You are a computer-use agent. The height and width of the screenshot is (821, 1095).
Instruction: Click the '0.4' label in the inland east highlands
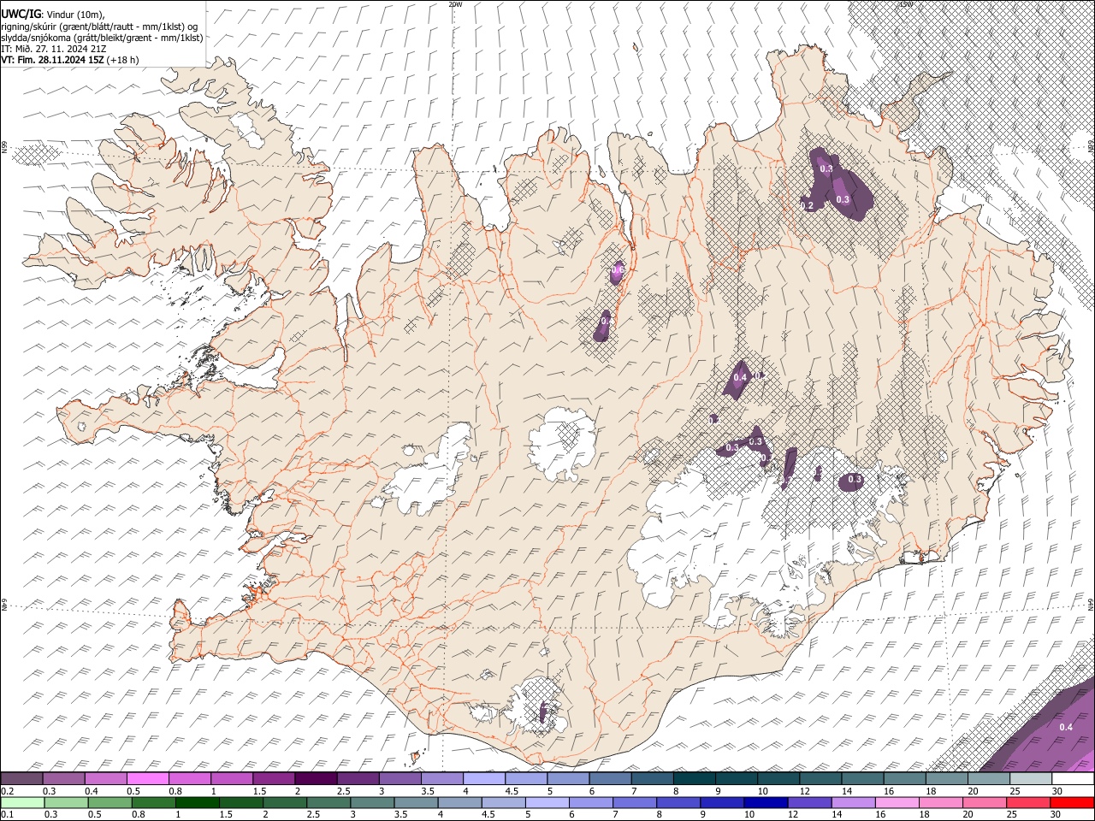tap(741, 377)
